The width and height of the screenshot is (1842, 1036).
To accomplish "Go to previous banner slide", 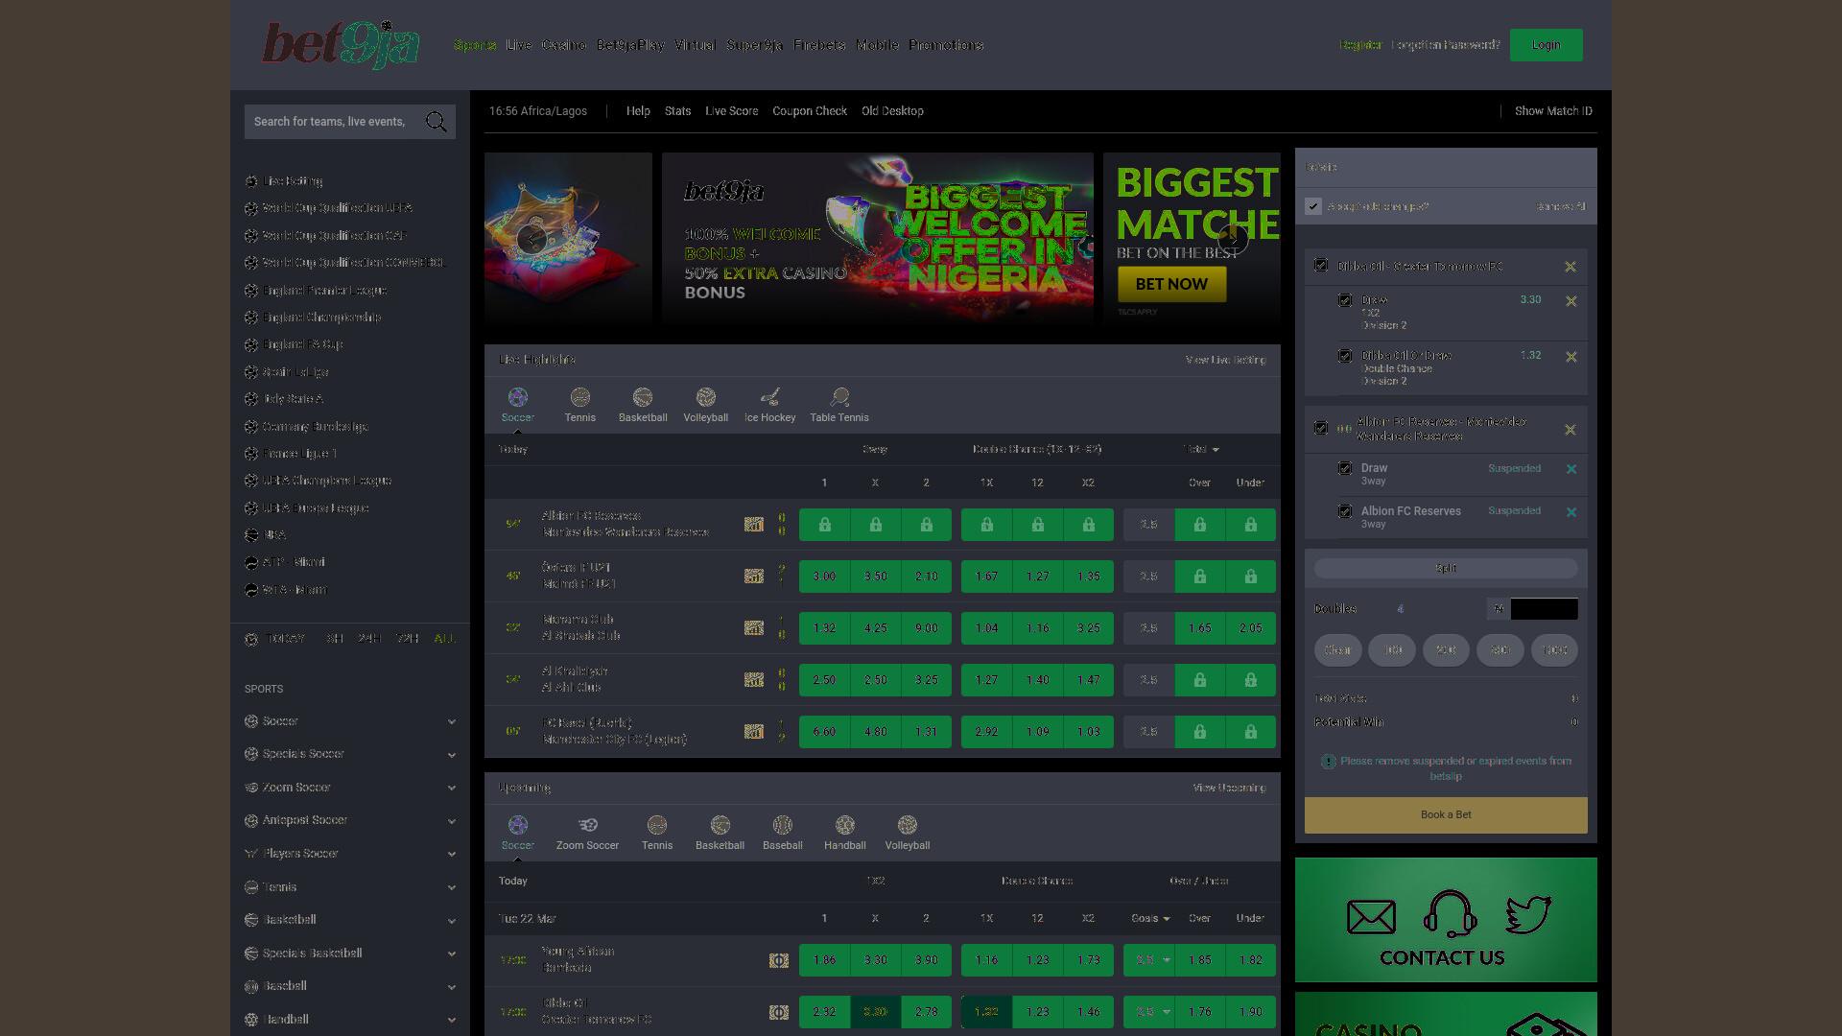I will [x=531, y=239].
